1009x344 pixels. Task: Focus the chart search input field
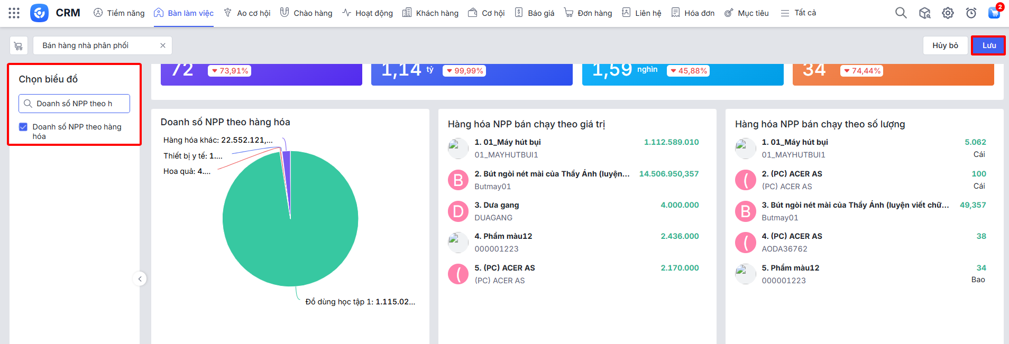coord(79,104)
